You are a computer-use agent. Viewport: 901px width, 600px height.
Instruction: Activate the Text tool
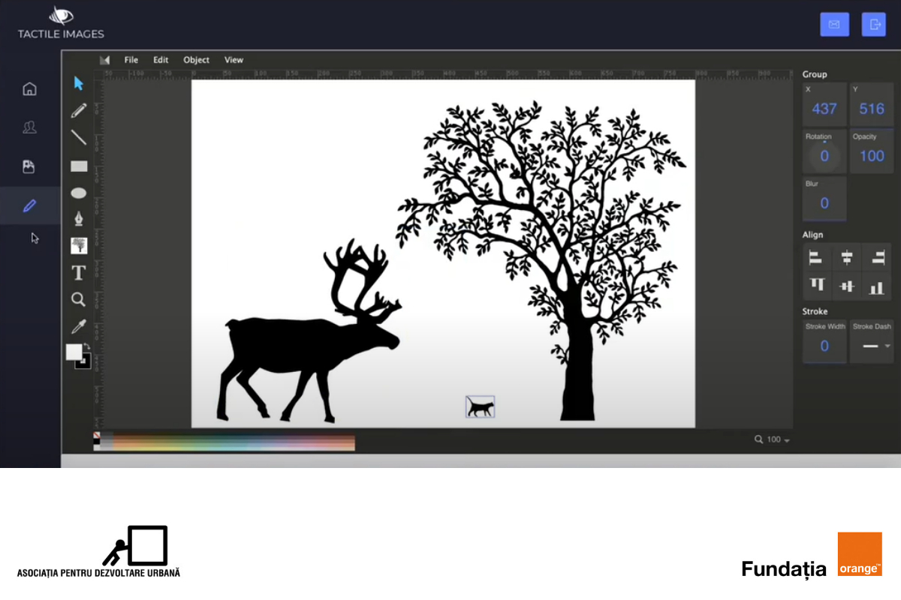point(78,272)
